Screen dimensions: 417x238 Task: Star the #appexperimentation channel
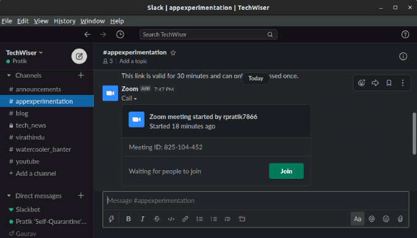(173, 52)
